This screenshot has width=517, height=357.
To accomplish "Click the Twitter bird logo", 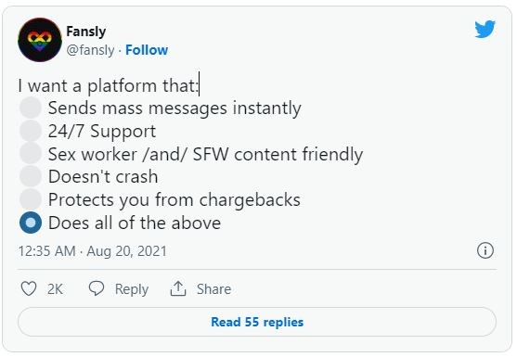I will click(x=485, y=29).
